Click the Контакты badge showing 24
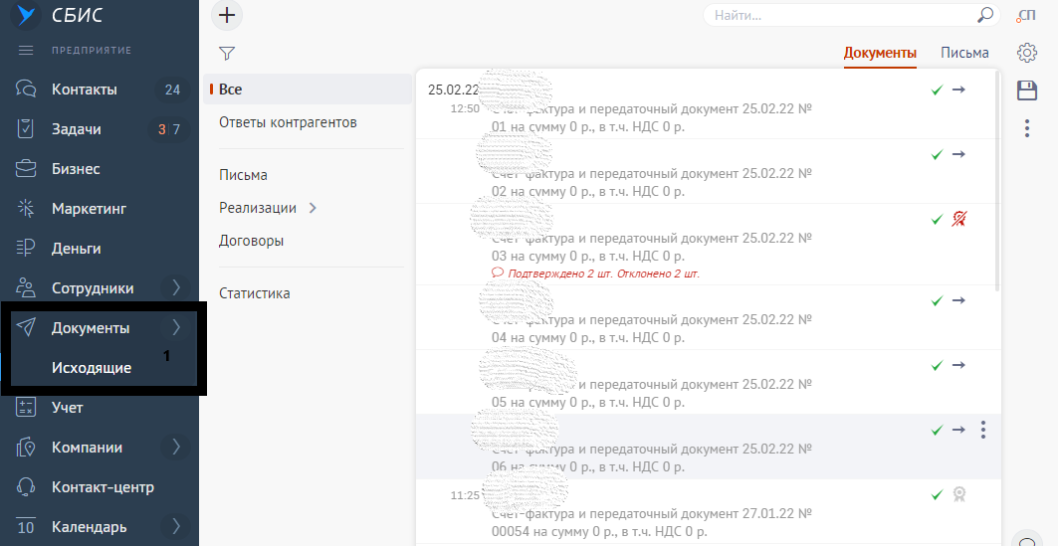Viewport: 1058px width, 546px height. [x=173, y=89]
